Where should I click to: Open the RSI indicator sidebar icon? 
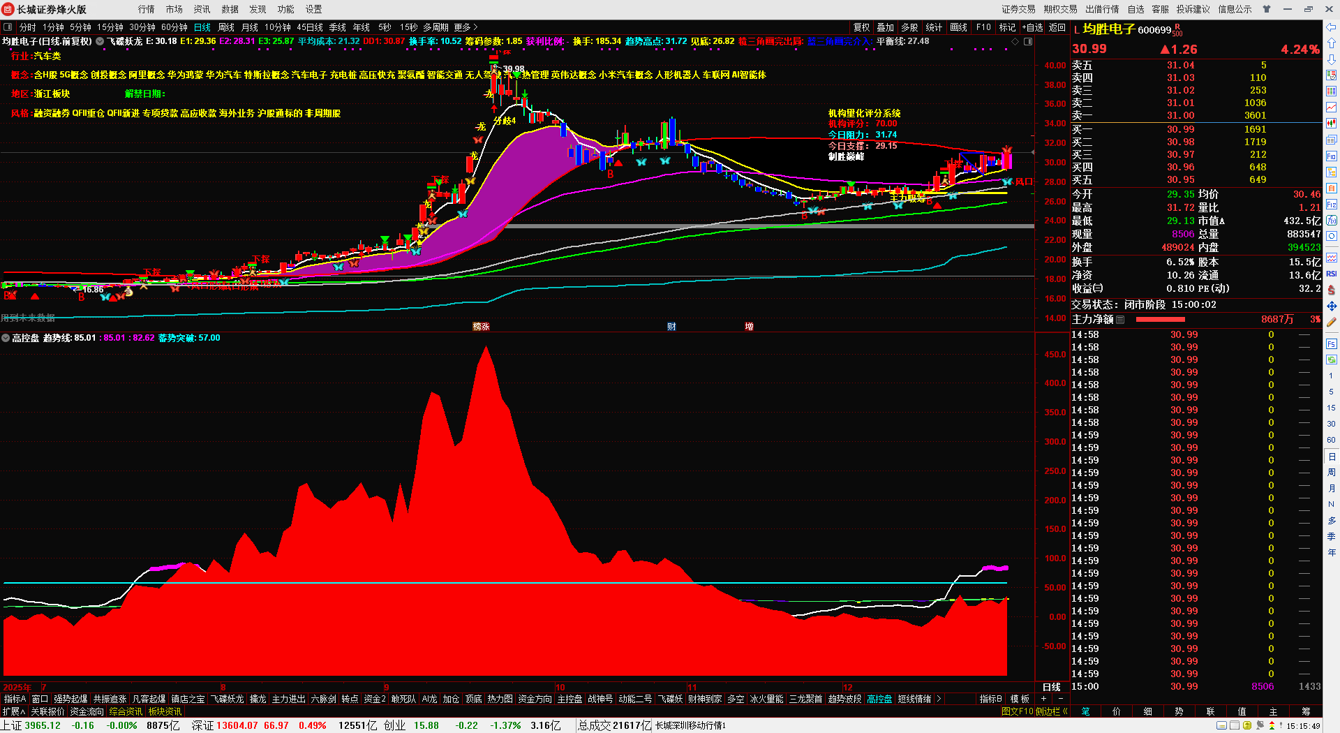coord(1332,274)
